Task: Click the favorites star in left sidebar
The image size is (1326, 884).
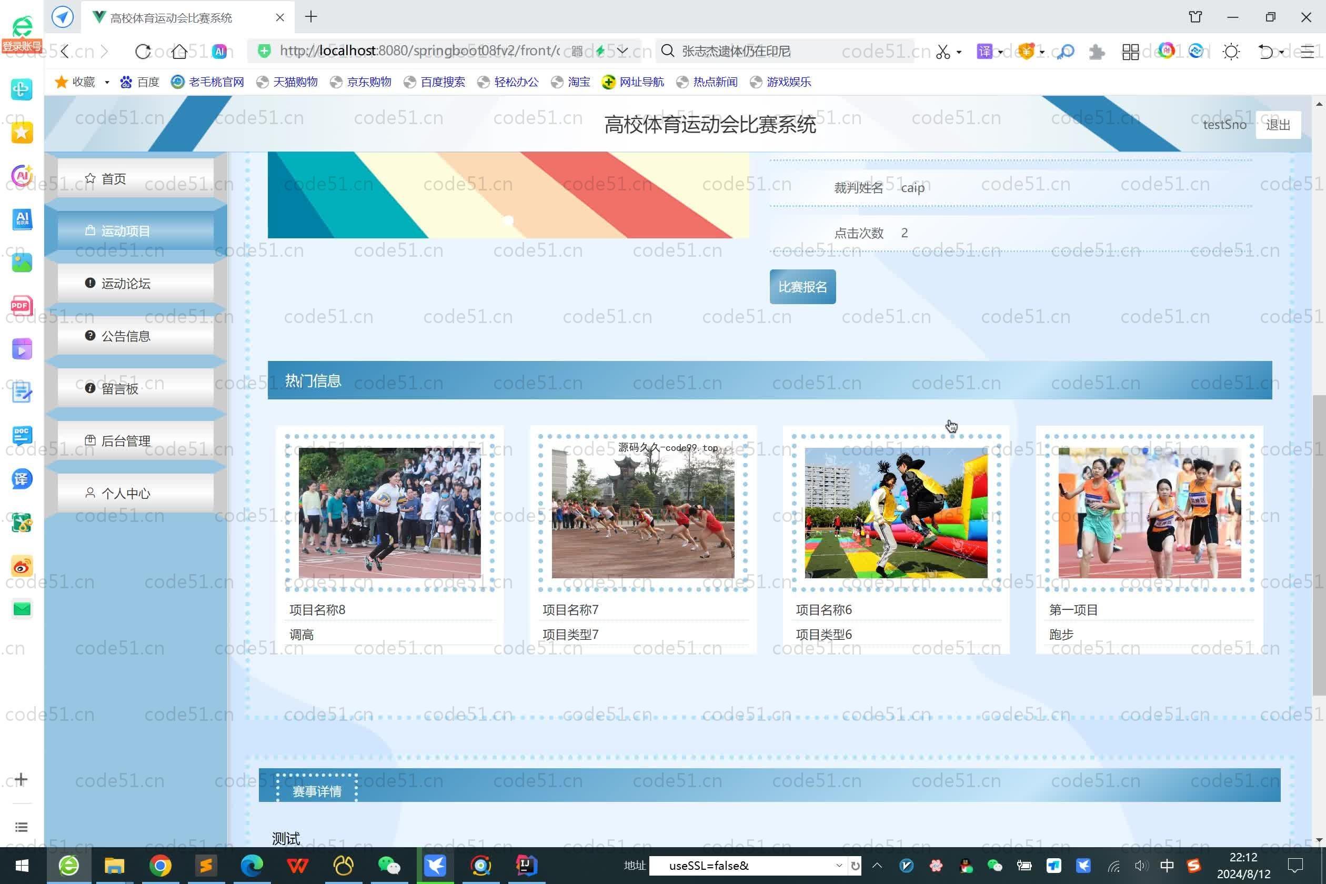Action: tap(22, 133)
